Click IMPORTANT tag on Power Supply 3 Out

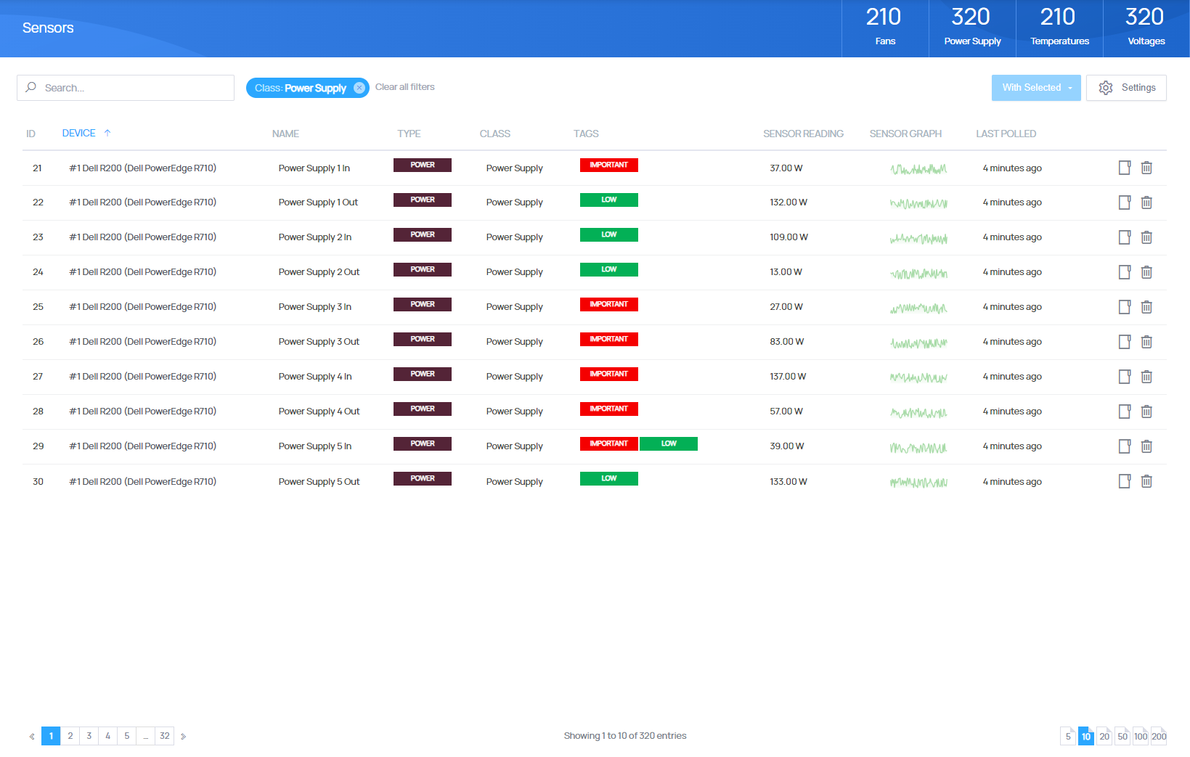tap(609, 339)
